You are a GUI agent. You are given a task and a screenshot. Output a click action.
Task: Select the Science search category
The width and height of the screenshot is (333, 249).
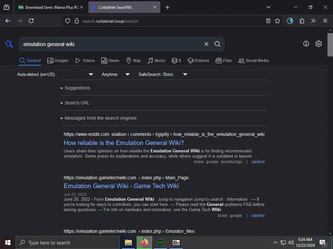pyautogui.click(x=198, y=61)
